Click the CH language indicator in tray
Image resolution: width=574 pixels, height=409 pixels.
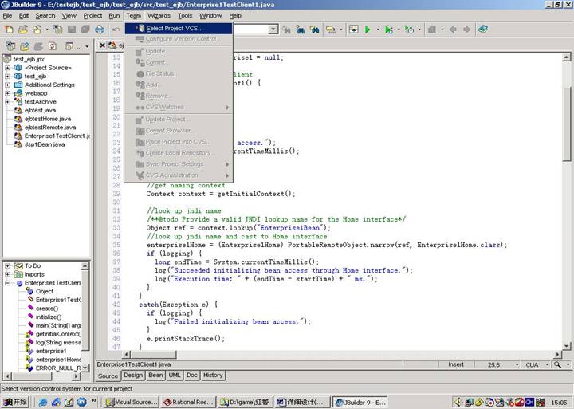pyautogui.click(x=529, y=402)
